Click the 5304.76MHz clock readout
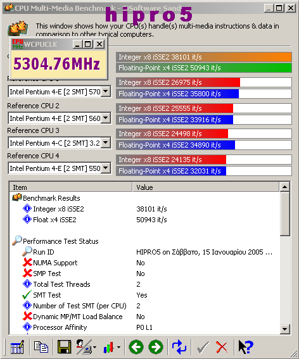Viewport: 299px width, 359px height. [57, 64]
